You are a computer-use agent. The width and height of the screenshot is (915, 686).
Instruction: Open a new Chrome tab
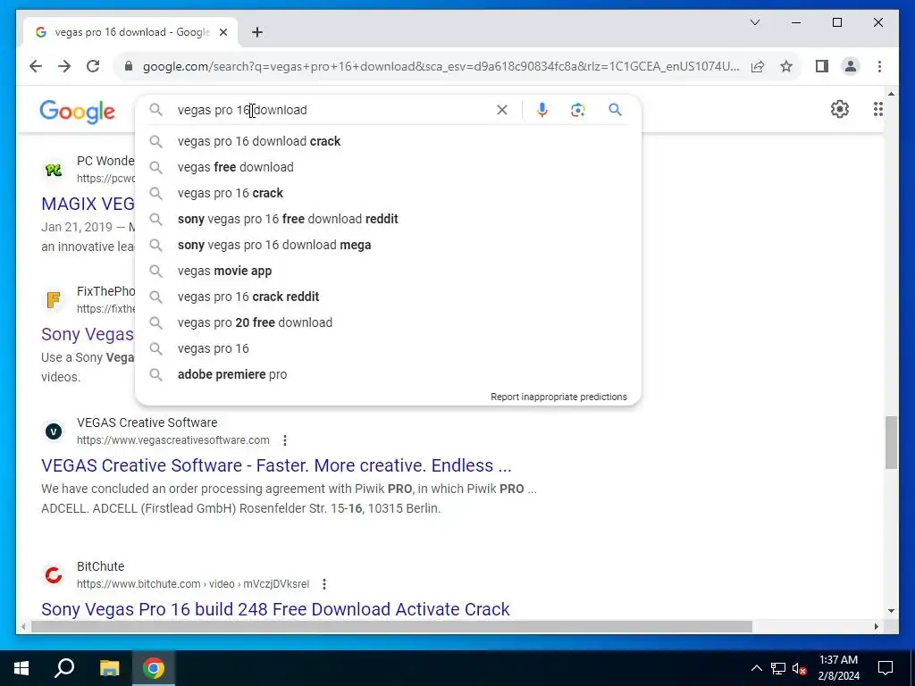tap(257, 32)
